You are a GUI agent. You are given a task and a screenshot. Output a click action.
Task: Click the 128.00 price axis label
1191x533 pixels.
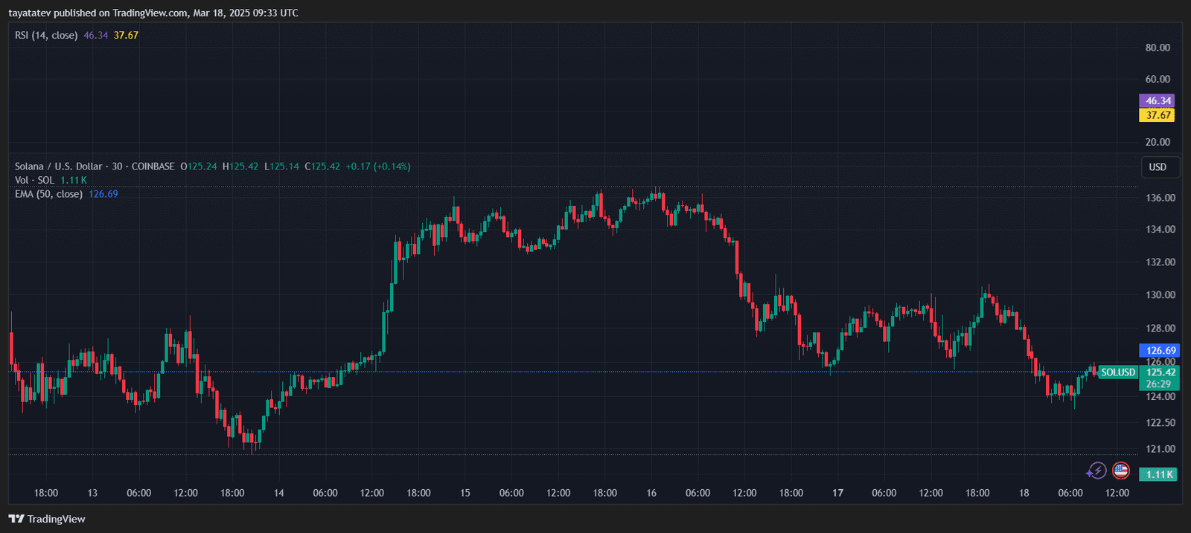1160,328
